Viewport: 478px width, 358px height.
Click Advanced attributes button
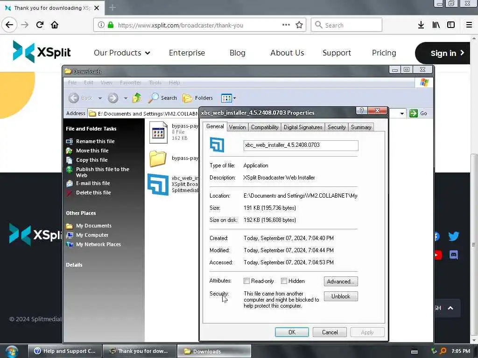click(x=341, y=281)
